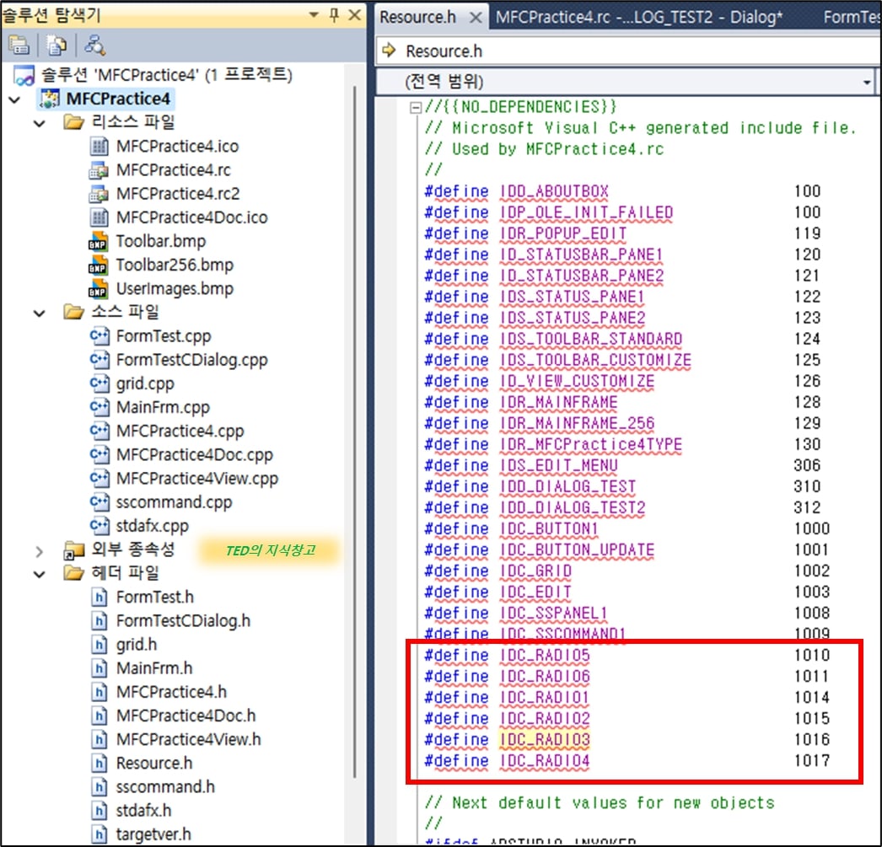882x847 pixels.
Task: Select the solution 'MFCPractice4' root node icon
Action: (24, 75)
